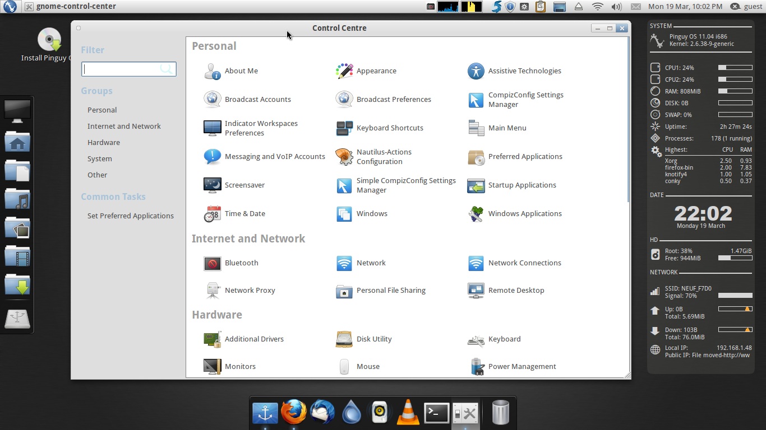Open Personal File Sharing

click(381, 290)
